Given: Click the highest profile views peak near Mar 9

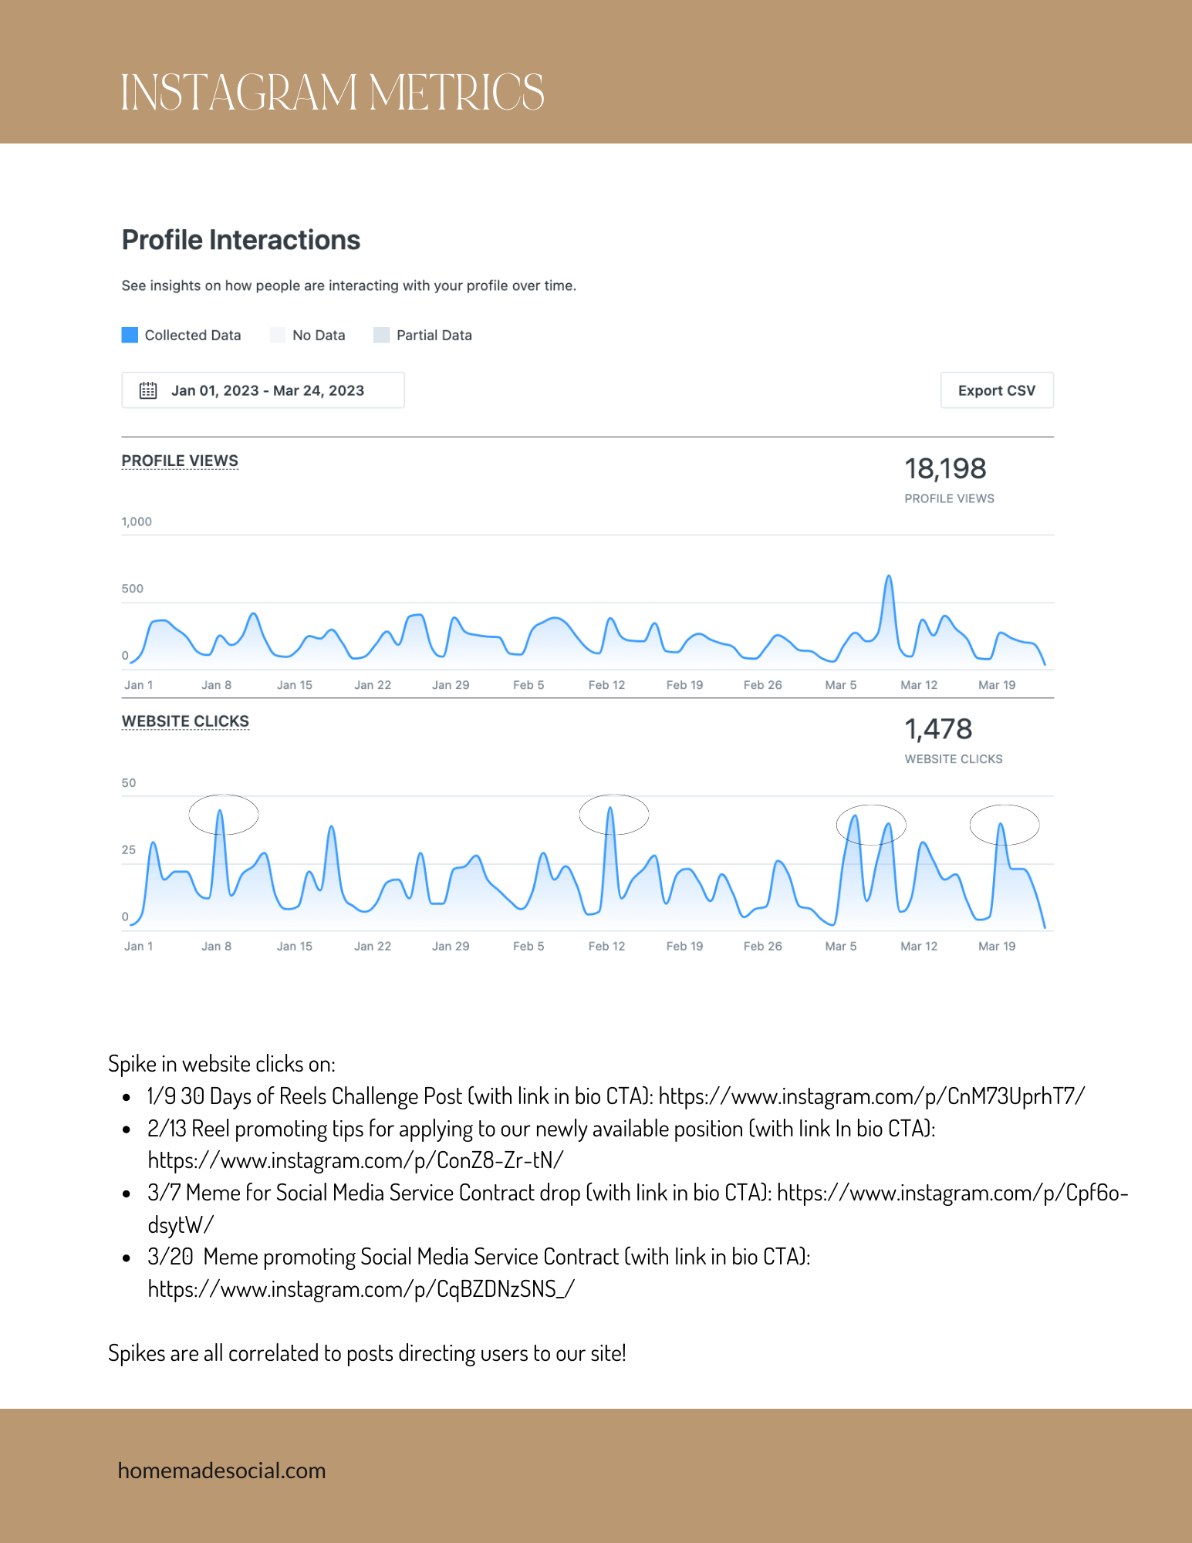Looking at the screenshot, I should tap(889, 577).
